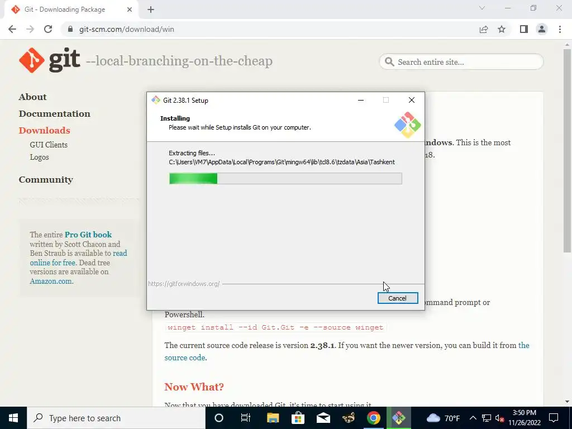Open the share page icon in address bar
572x429 pixels.
484,29
